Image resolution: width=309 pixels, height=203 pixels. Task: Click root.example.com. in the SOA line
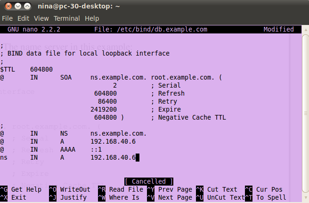183,77
